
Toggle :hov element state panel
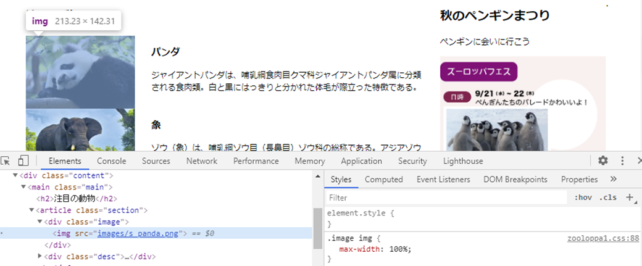point(583,197)
